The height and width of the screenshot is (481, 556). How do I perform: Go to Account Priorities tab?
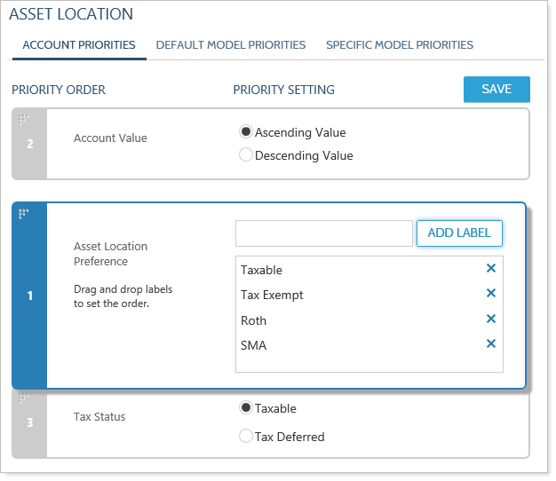79,44
